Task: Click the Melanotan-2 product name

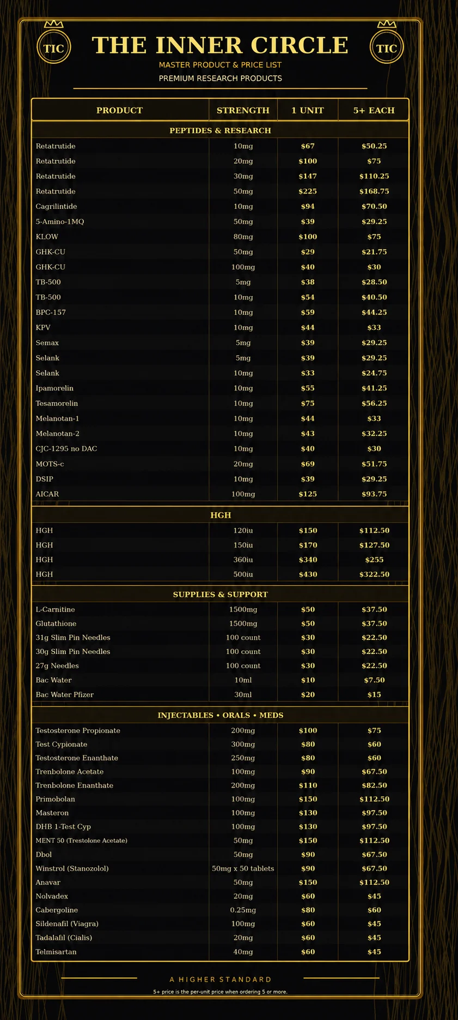Action: [x=57, y=434]
